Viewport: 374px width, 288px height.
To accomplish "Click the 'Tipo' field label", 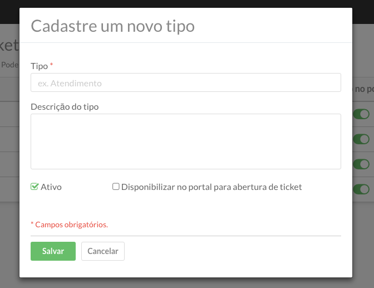I will click(x=40, y=66).
